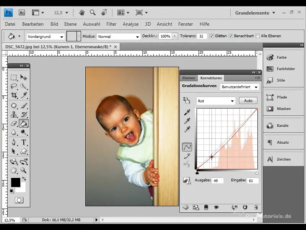Switch to edit-points curve mode
Image resolution: width=306 pixels, height=230 pixels.
[x=187, y=147]
